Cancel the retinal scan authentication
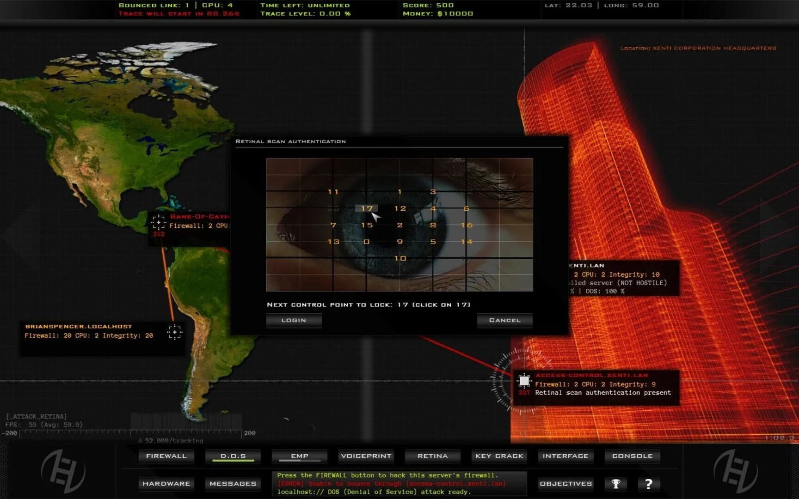 coord(504,320)
